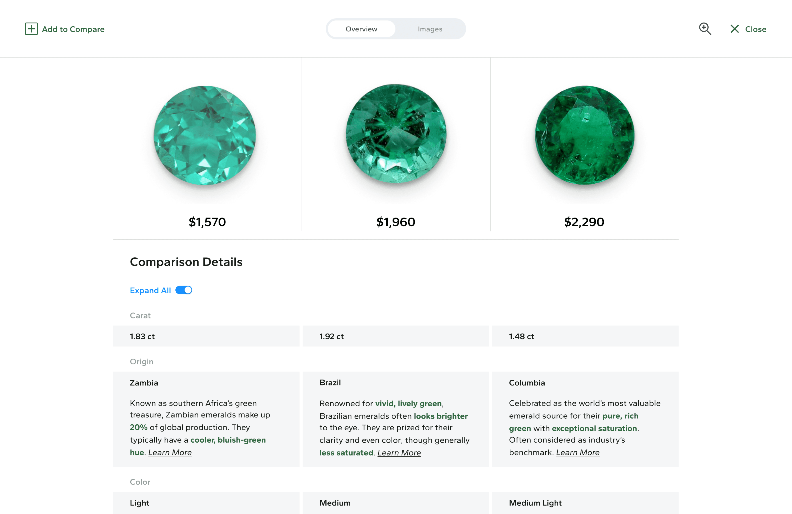Select the $1,570 Zambian emerald image
The width and height of the screenshot is (792, 514).
[x=205, y=135]
